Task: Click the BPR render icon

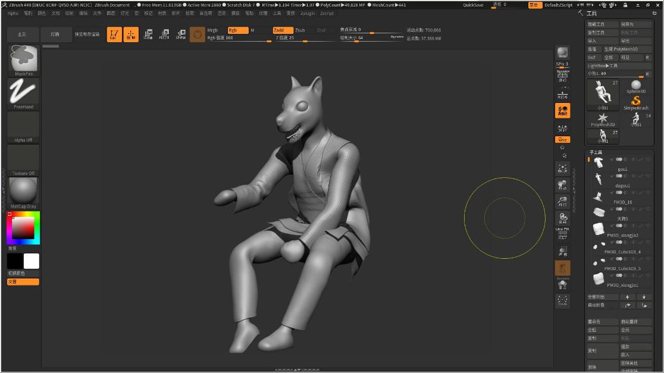Action: pyautogui.click(x=562, y=53)
